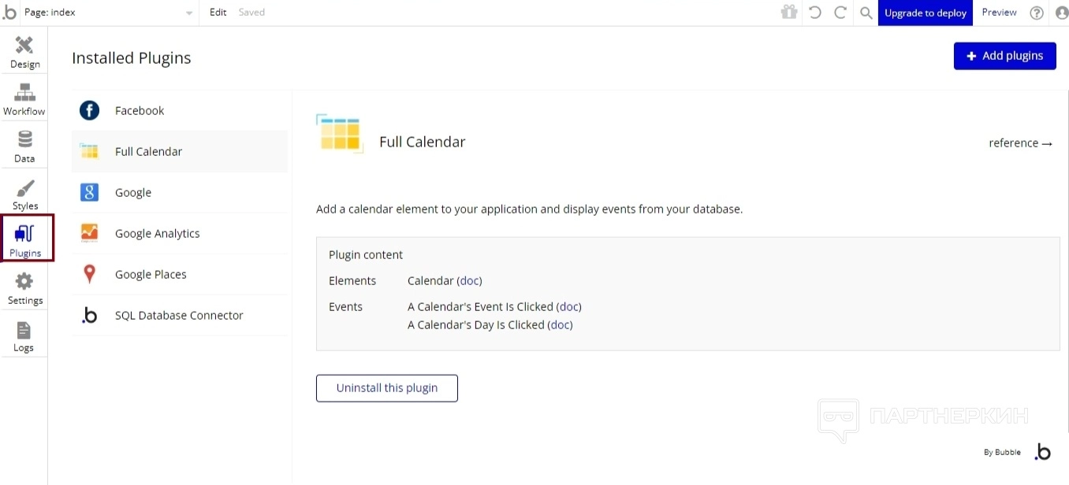Open the Design tab in sidebar
Image resolution: width=1069 pixels, height=485 pixels.
24,52
